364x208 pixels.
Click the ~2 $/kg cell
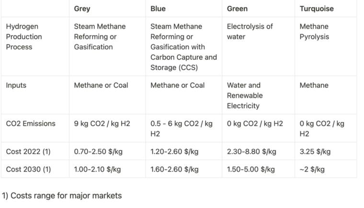coord(312,169)
